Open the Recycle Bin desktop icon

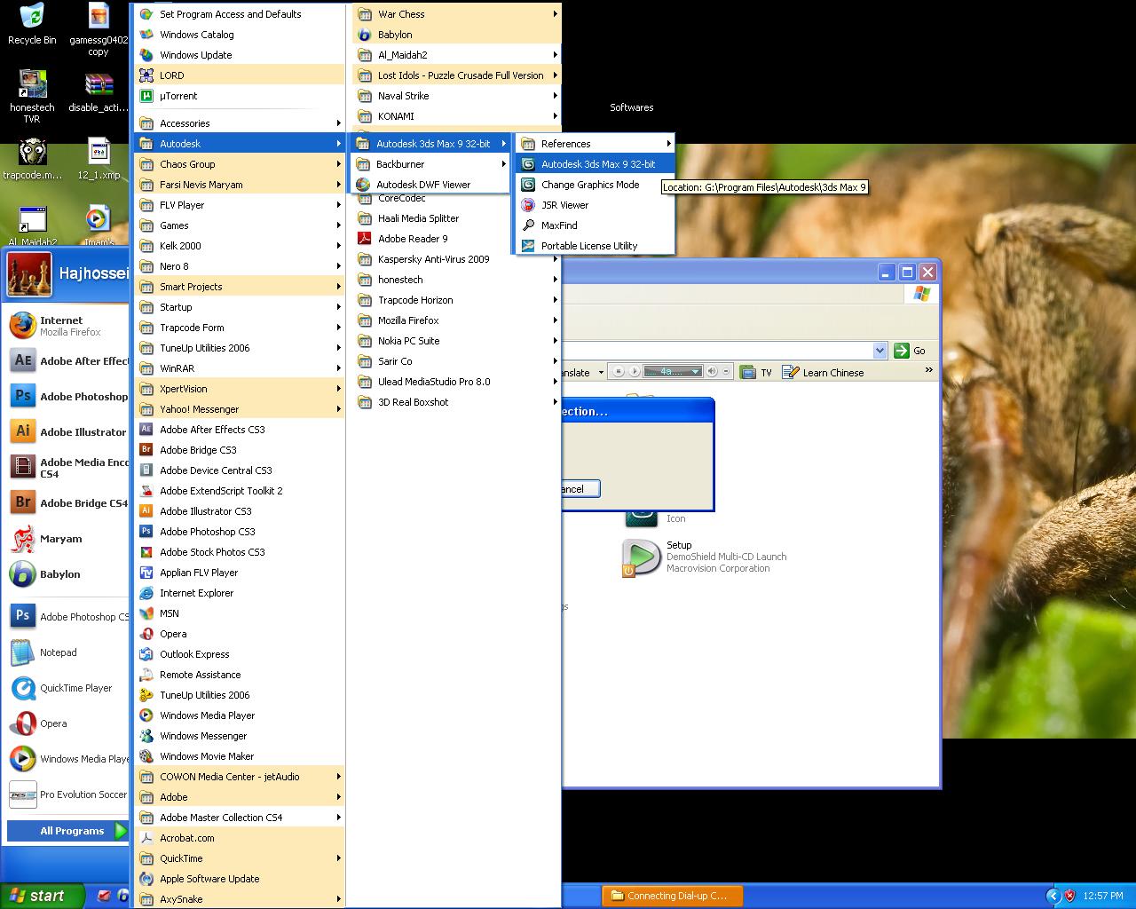[x=32, y=24]
